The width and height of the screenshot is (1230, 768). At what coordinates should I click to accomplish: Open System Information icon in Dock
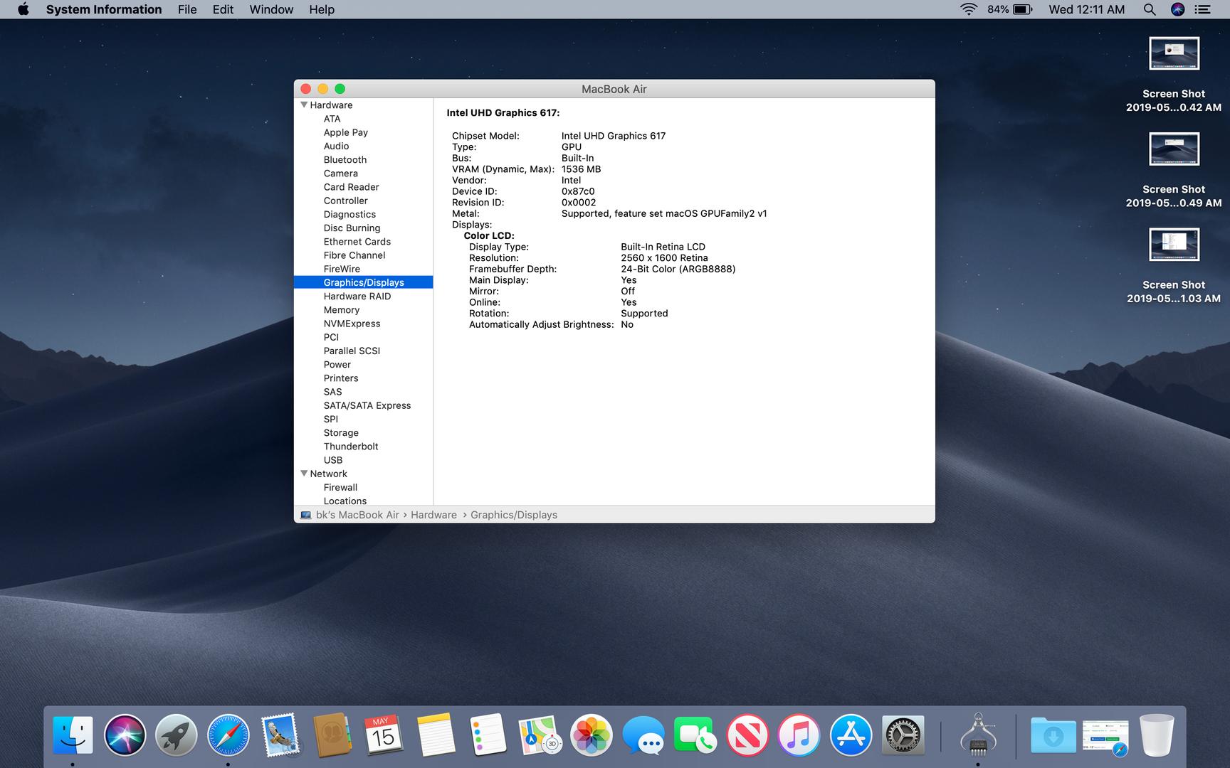(x=977, y=735)
